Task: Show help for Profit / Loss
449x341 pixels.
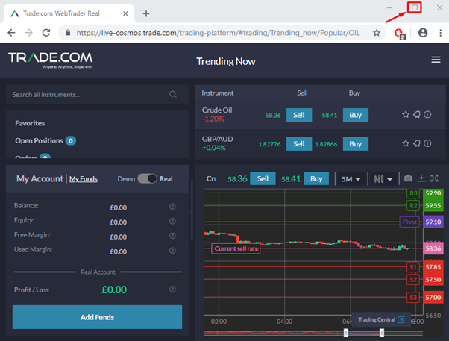Action: [172, 289]
